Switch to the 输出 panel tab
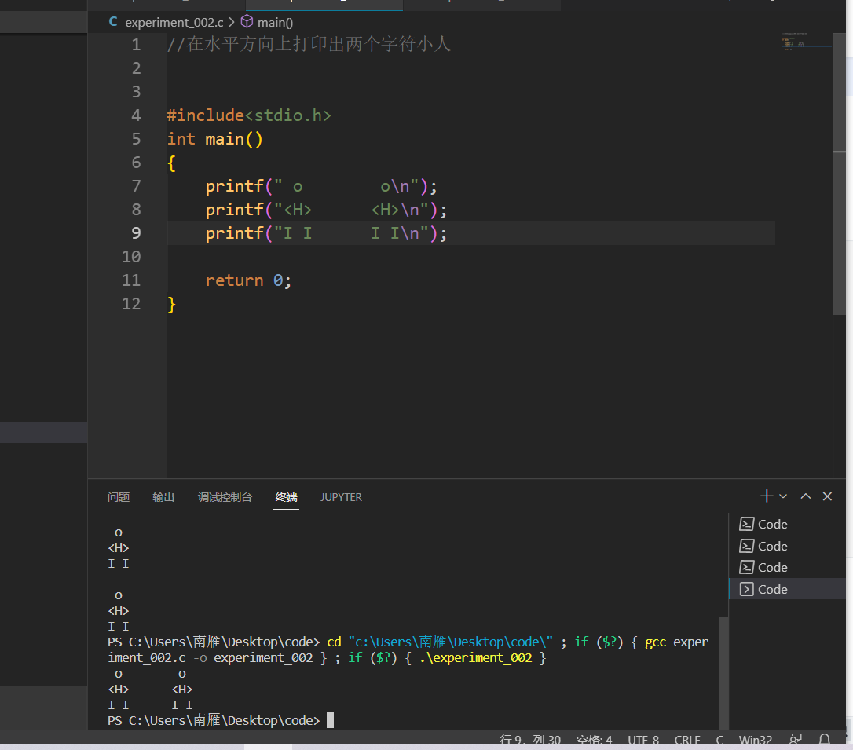The height and width of the screenshot is (750, 853). [x=163, y=497]
